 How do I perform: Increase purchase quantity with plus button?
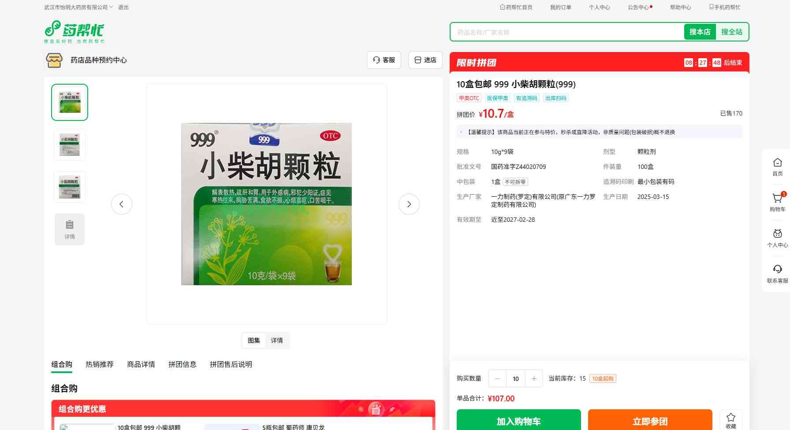tap(534, 378)
